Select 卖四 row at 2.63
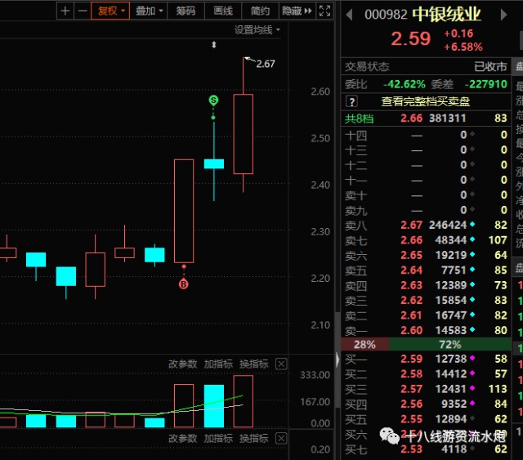The height and width of the screenshot is (460, 523). (426, 285)
